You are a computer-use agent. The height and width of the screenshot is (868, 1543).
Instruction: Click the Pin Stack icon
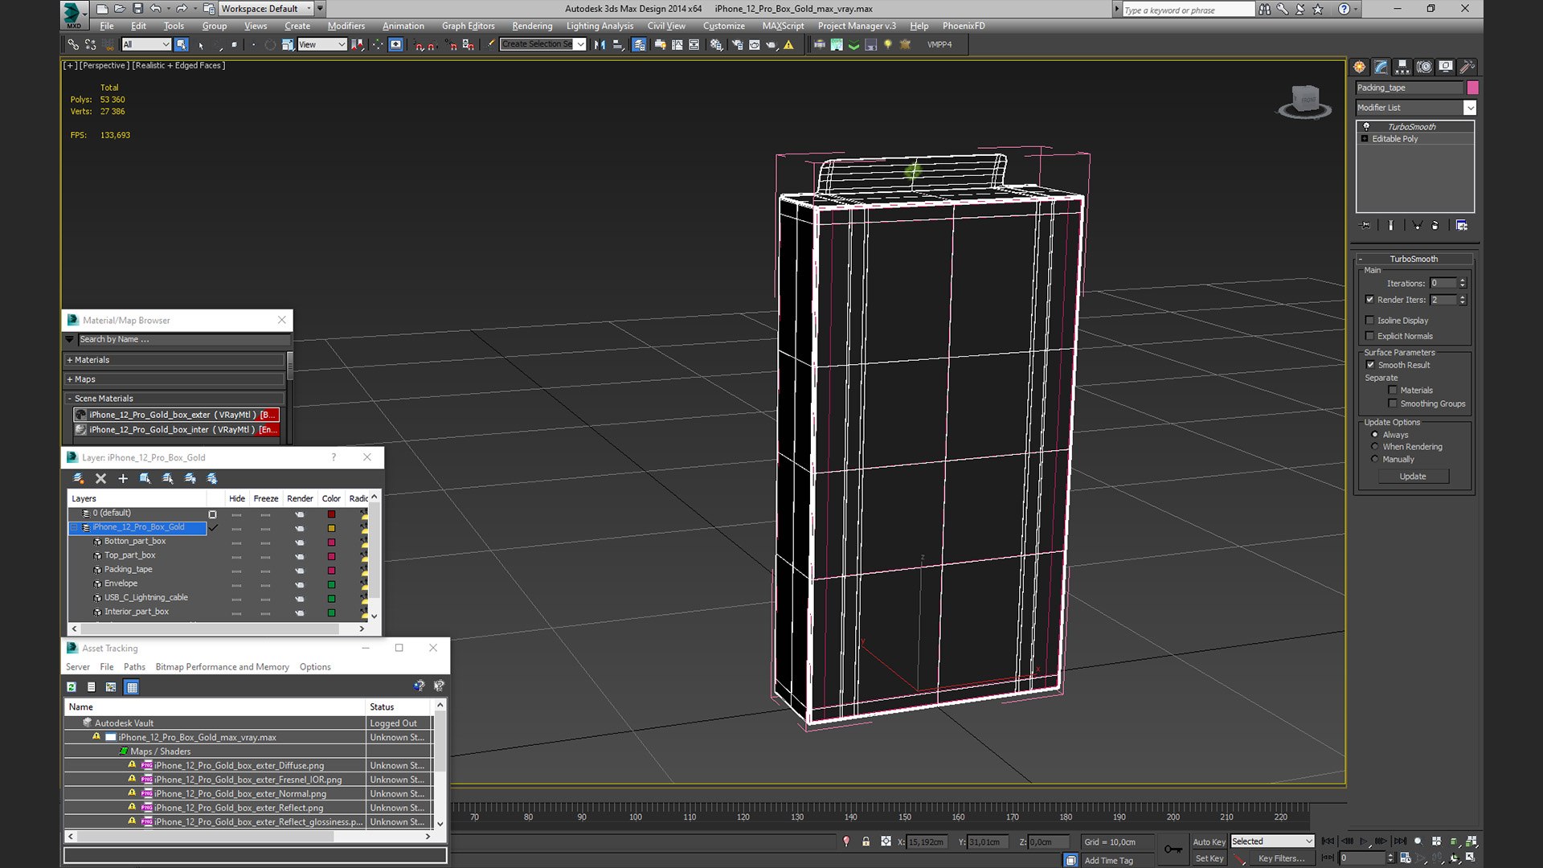coord(1365,226)
